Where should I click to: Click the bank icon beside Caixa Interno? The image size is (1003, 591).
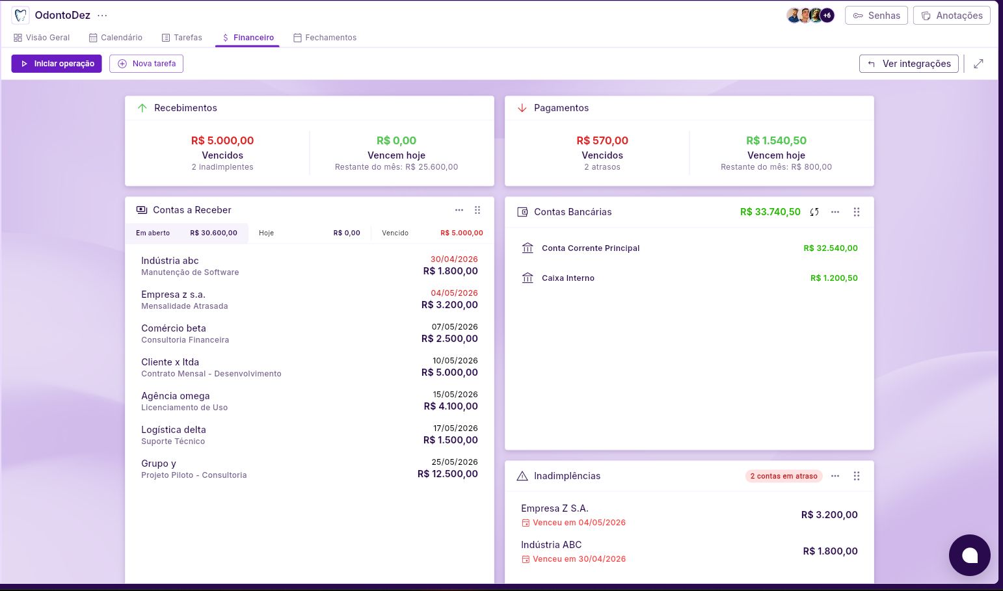(x=528, y=278)
